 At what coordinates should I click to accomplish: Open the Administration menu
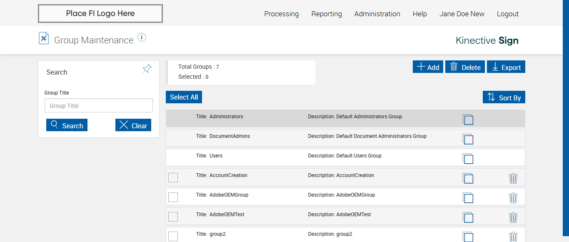[x=377, y=14]
